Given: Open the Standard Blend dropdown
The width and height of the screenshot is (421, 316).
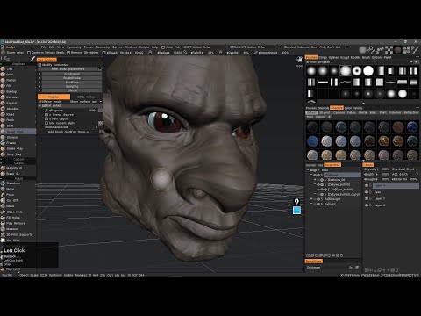Looking at the screenshot, I should pos(405,169).
